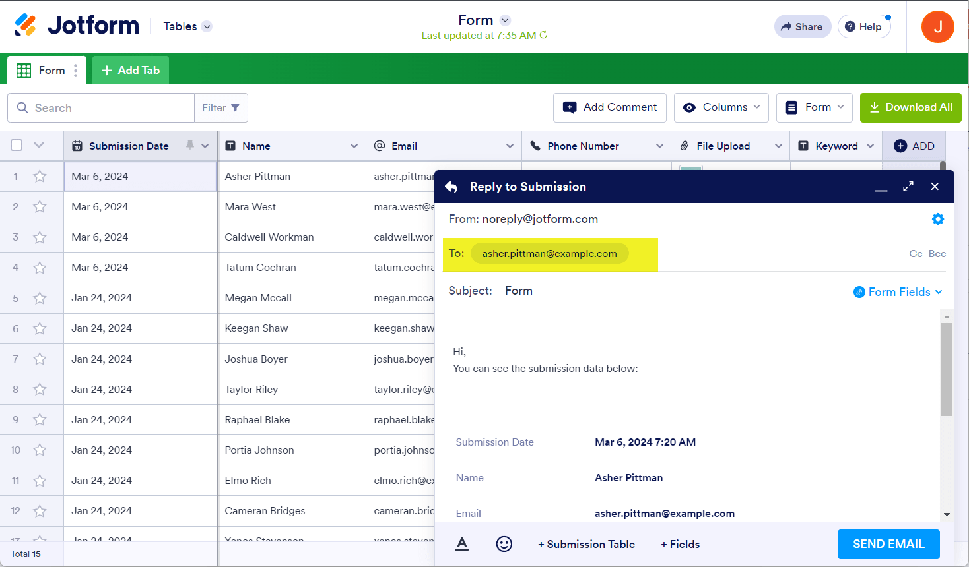Add Cc recipients
The width and height of the screenshot is (969, 567).
pos(916,254)
